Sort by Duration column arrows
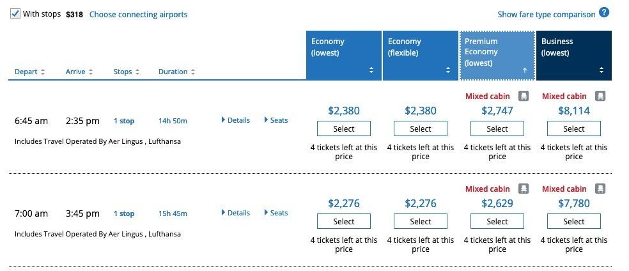This screenshot has width=629, height=271. click(193, 72)
